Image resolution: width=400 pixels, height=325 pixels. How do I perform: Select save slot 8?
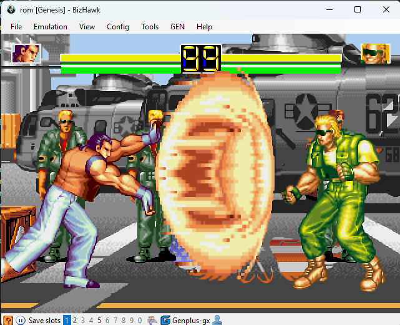point(124,320)
